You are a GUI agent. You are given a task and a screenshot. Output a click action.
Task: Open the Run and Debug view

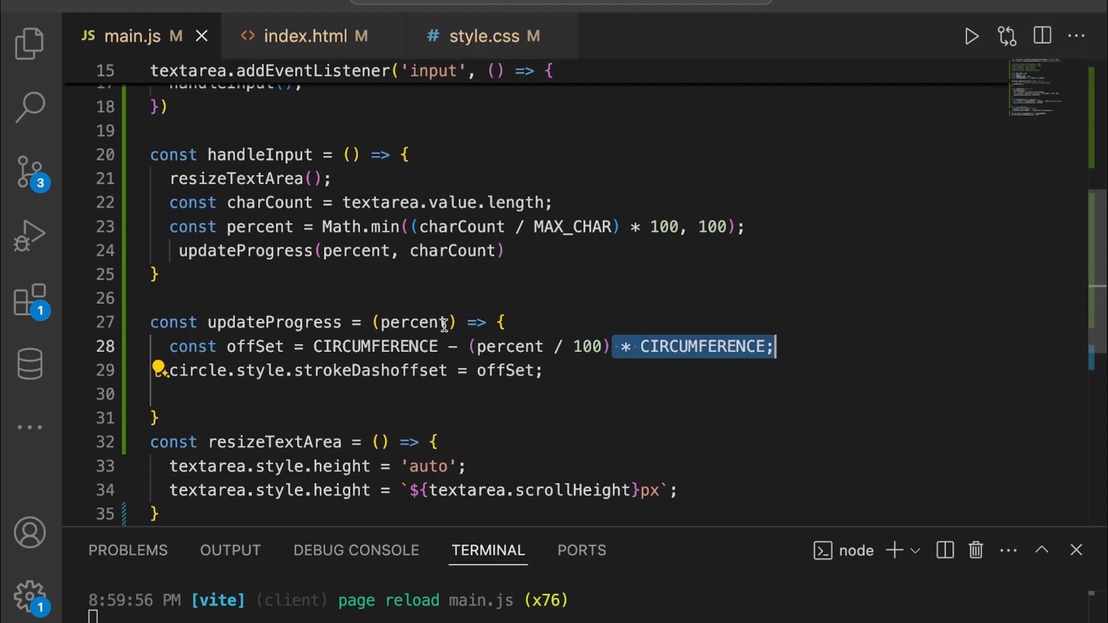(29, 235)
